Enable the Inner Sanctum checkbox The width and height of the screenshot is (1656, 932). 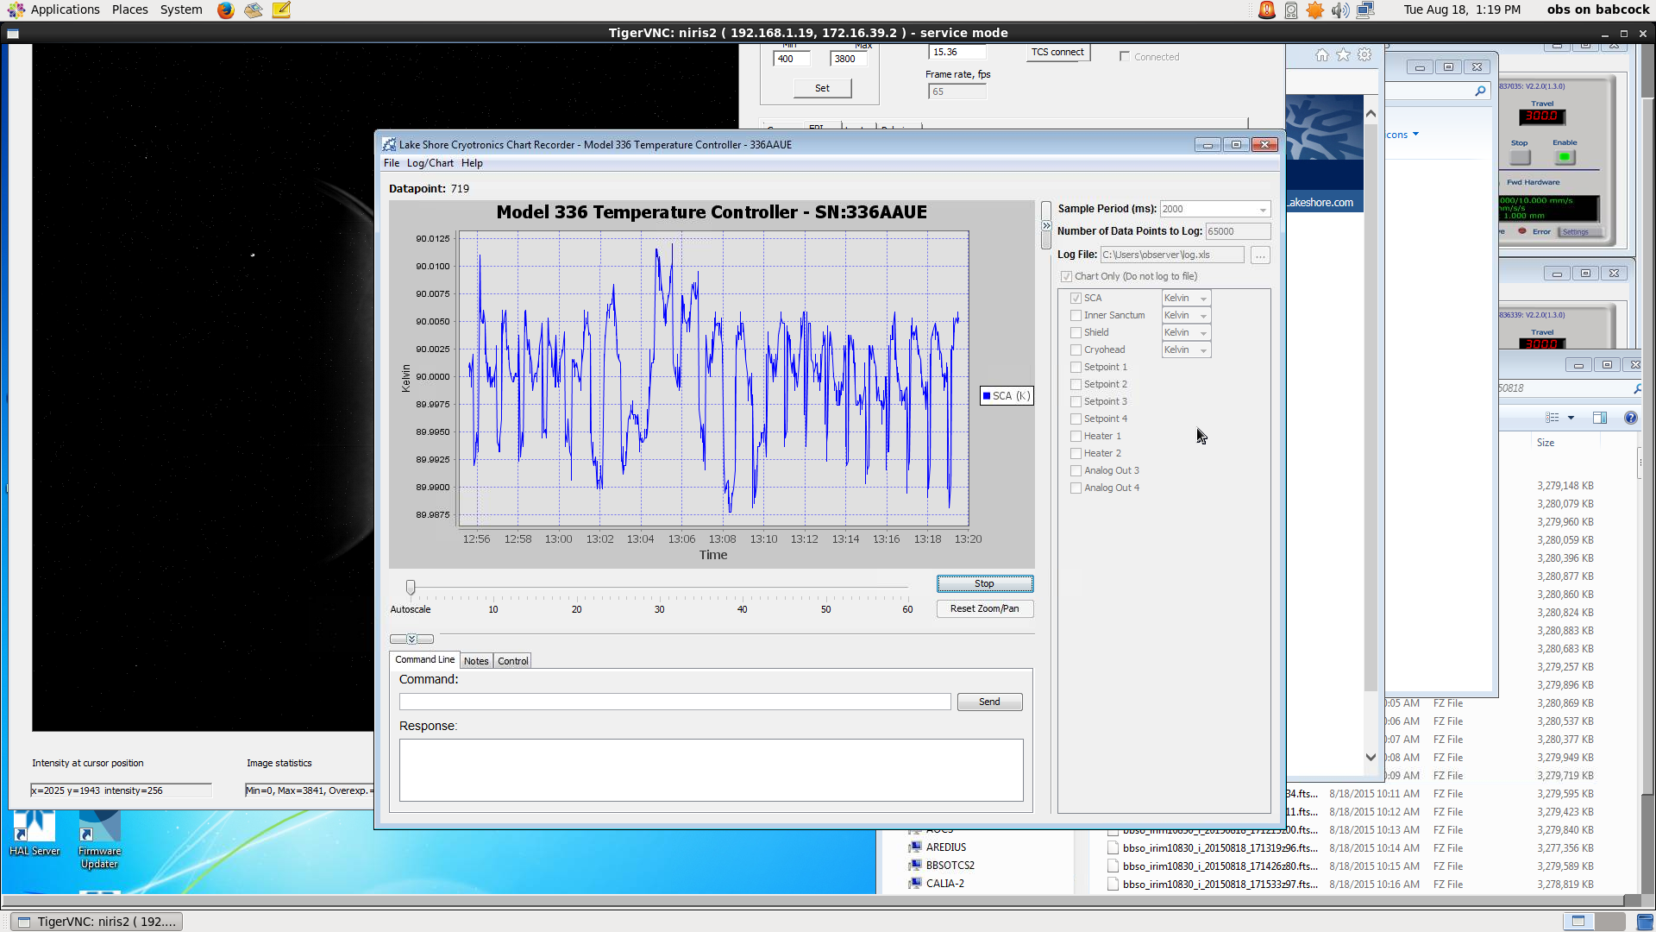pyautogui.click(x=1076, y=316)
